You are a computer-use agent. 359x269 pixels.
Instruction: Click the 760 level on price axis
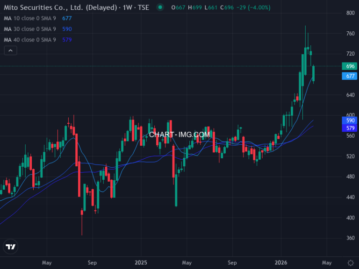pos(351,34)
